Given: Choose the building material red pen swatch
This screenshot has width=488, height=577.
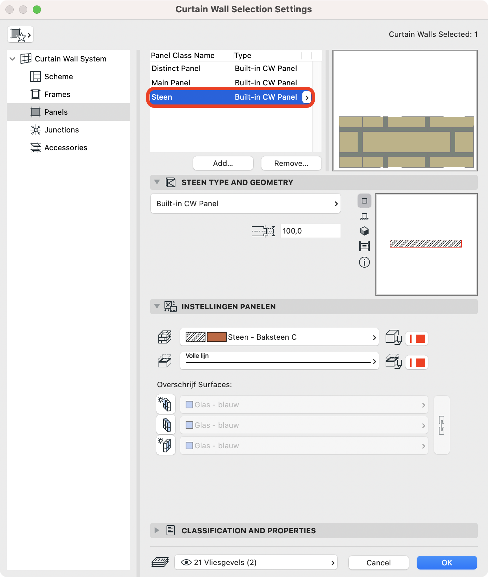Looking at the screenshot, I should tap(417, 339).
